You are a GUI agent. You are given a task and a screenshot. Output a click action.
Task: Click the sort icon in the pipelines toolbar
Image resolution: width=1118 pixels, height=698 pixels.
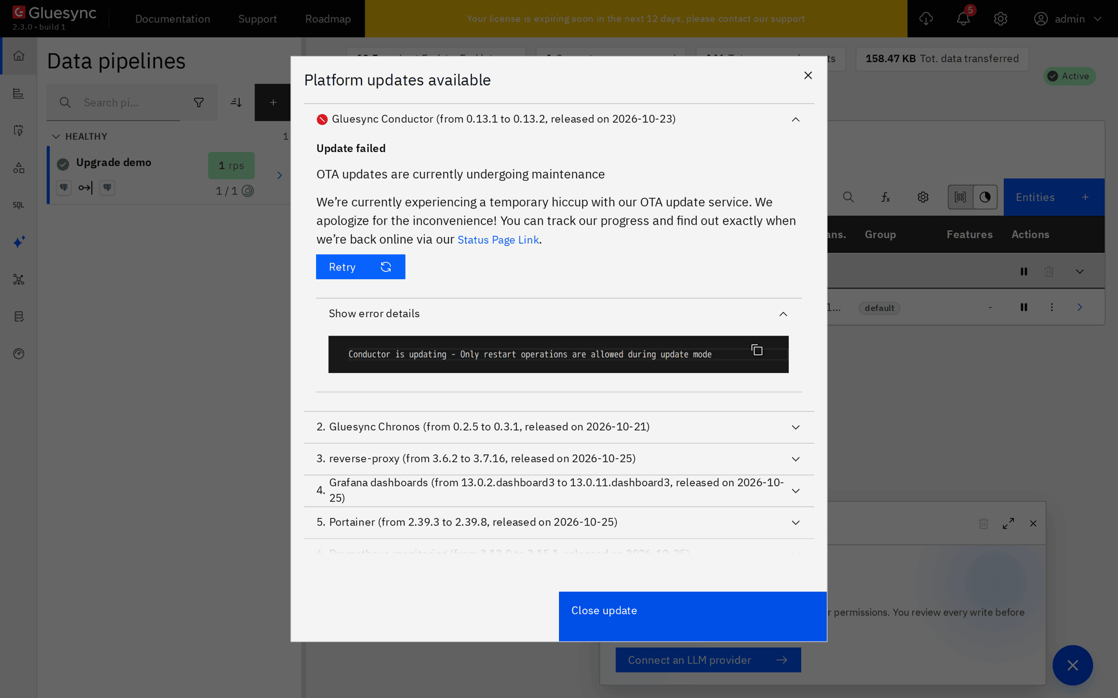236,102
